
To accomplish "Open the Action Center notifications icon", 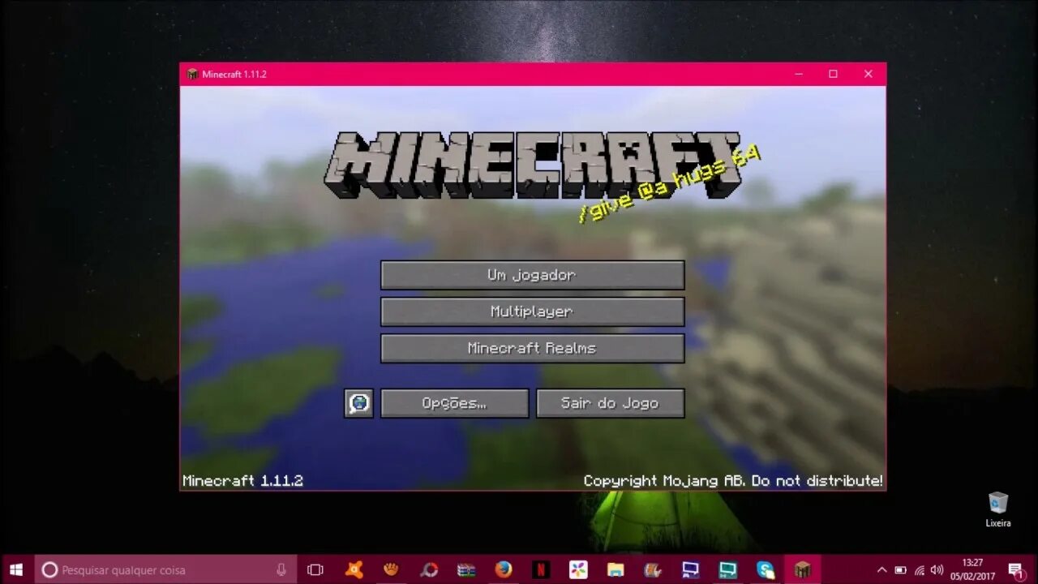I will [x=1016, y=570].
